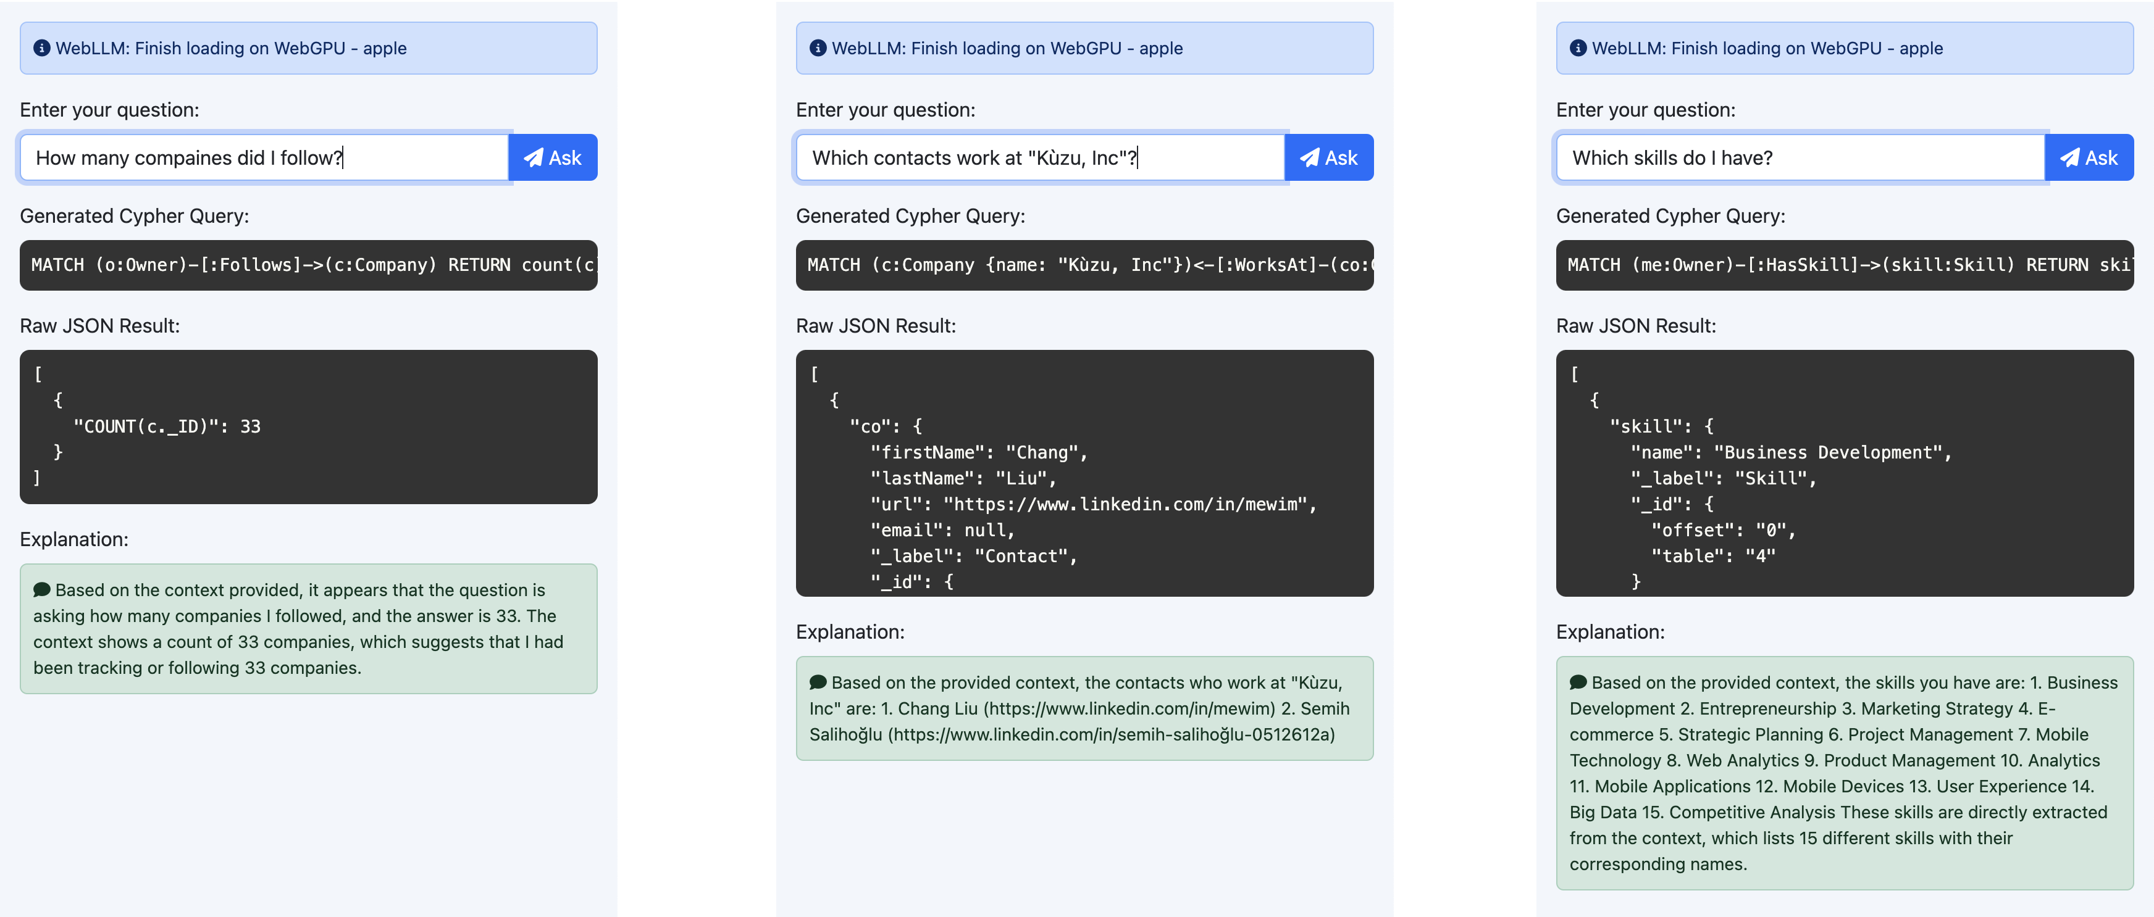Click the speech bubble icon in the skills explanation
Screen dimensions: 2154x917
click(1578, 682)
